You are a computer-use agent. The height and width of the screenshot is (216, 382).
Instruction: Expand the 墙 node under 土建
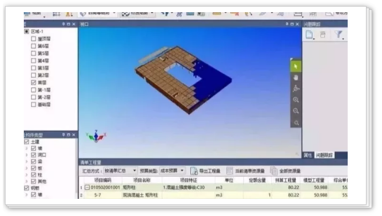[27, 148]
